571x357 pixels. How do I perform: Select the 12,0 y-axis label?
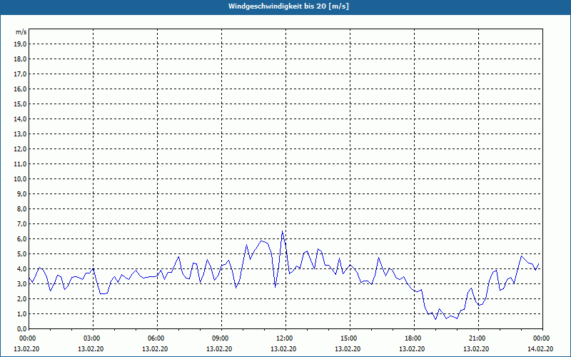20,149
